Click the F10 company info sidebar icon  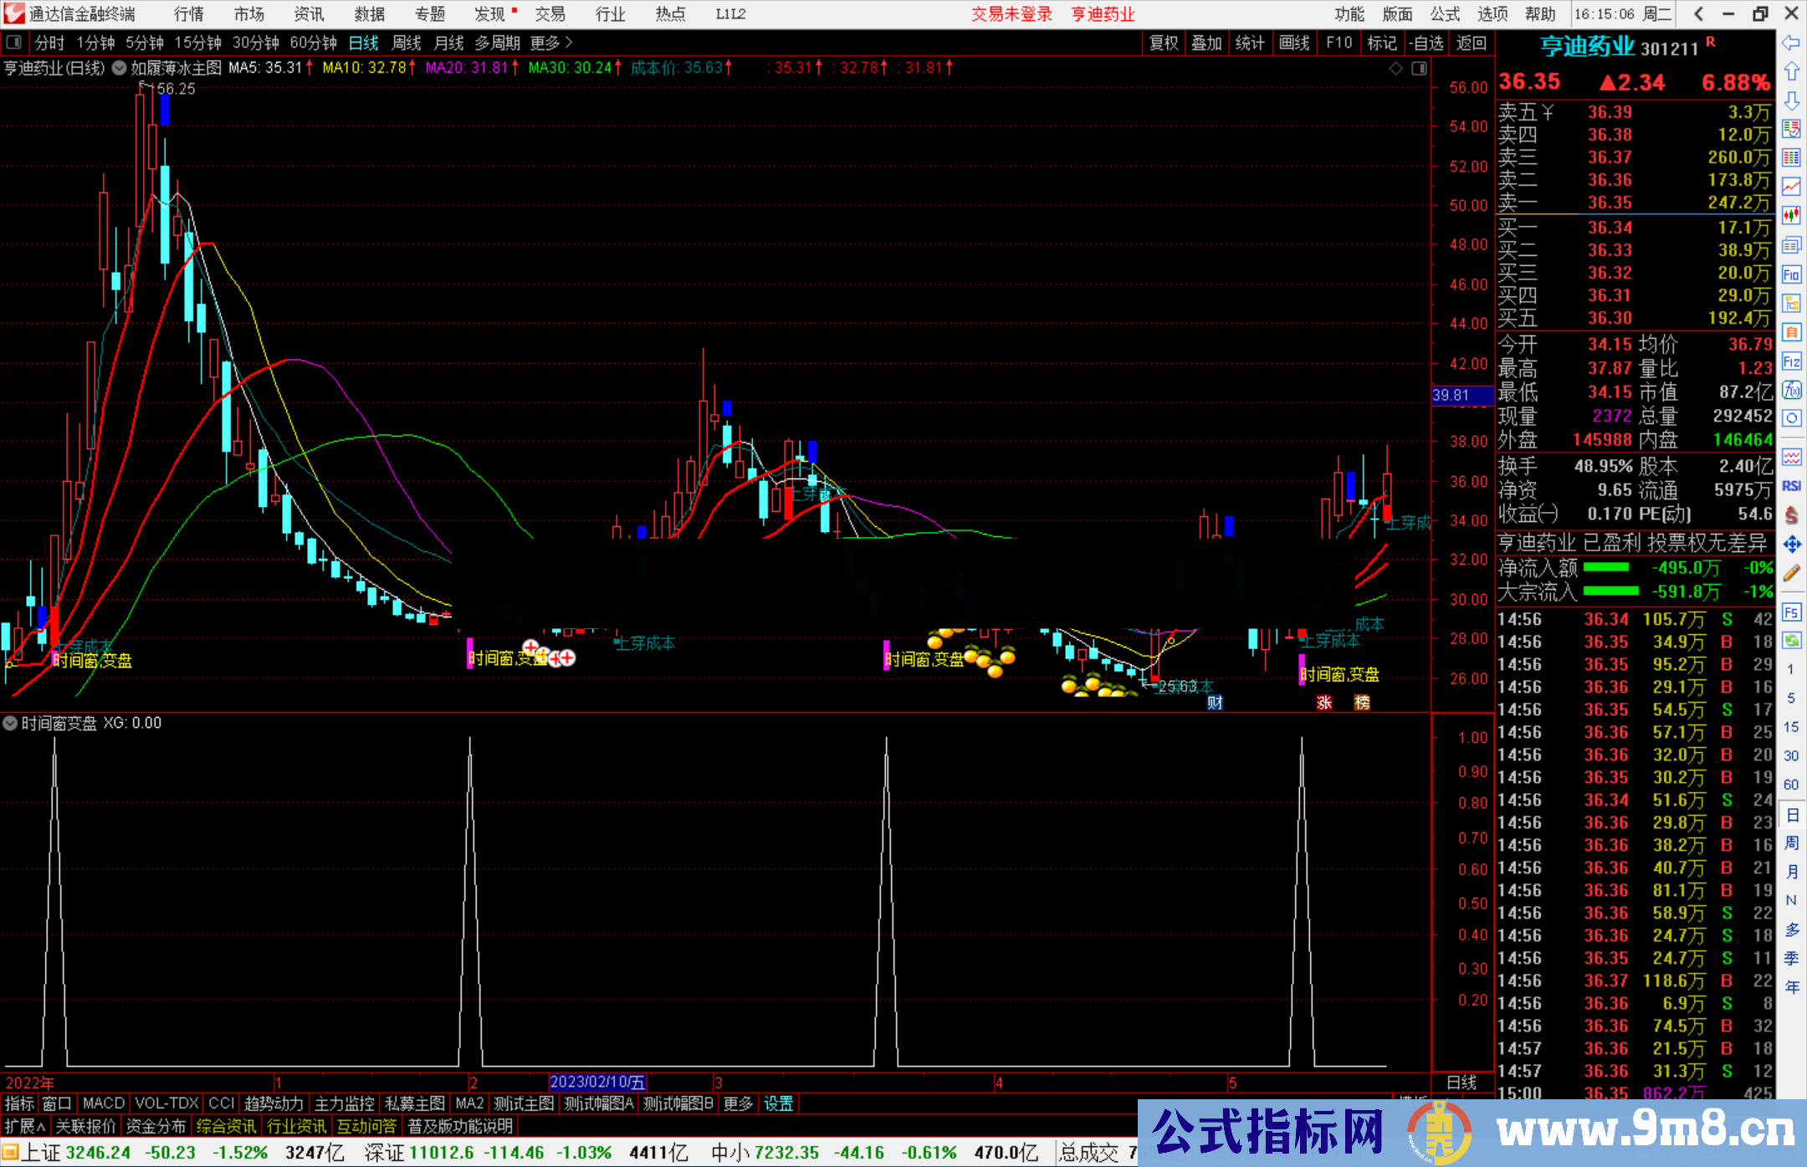1791,274
